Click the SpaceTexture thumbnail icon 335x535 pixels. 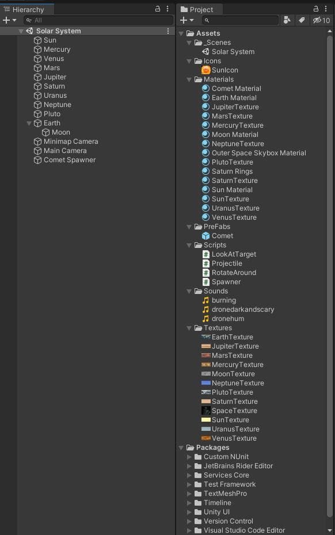pyautogui.click(x=206, y=411)
